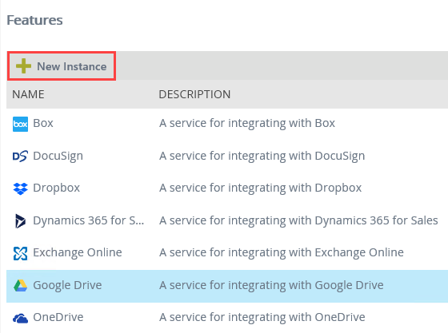The width and height of the screenshot is (448, 333).
Task: Click the Dropbox logo icon
Action: click(x=20, y=188)
